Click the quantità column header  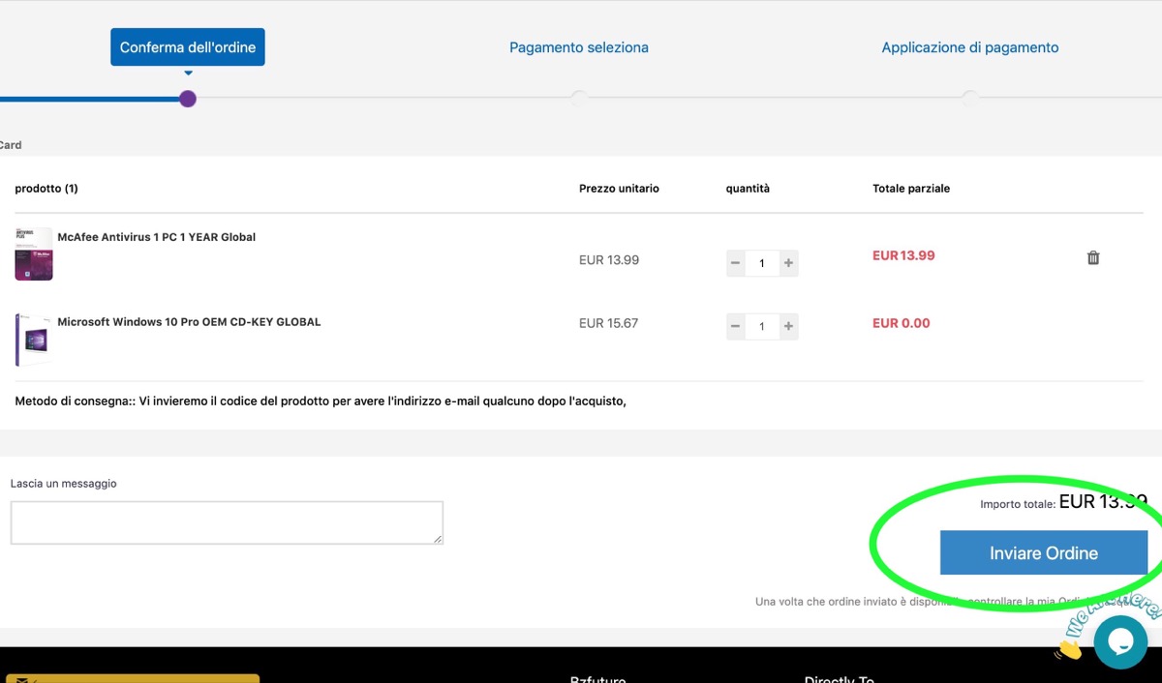coord(748,189)
